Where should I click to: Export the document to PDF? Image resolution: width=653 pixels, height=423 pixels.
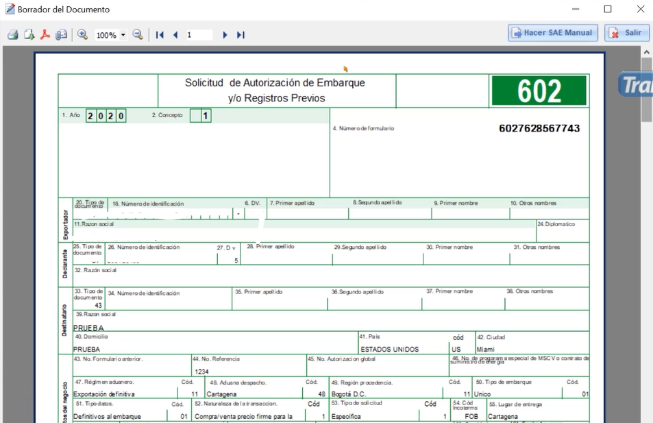(x=45, y=35)
